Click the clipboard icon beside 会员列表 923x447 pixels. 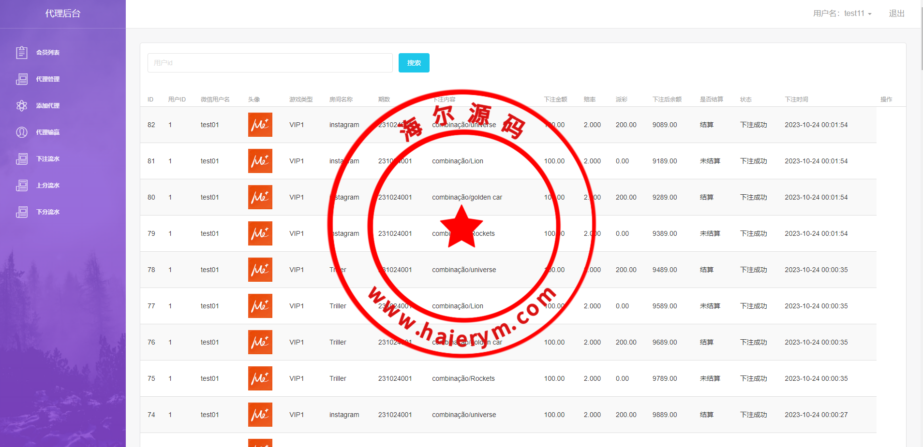(x=22, y=52)
